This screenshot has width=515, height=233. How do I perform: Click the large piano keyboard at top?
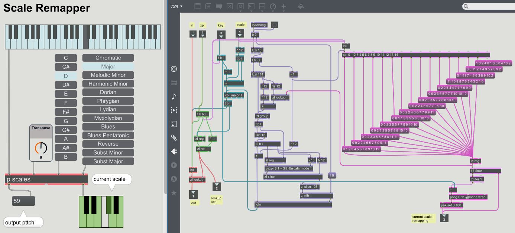(x=83, y=37)
